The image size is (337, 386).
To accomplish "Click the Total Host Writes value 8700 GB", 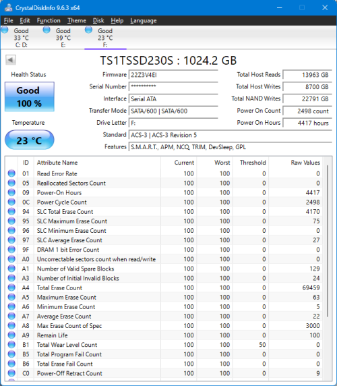I will tap(307, 86).
